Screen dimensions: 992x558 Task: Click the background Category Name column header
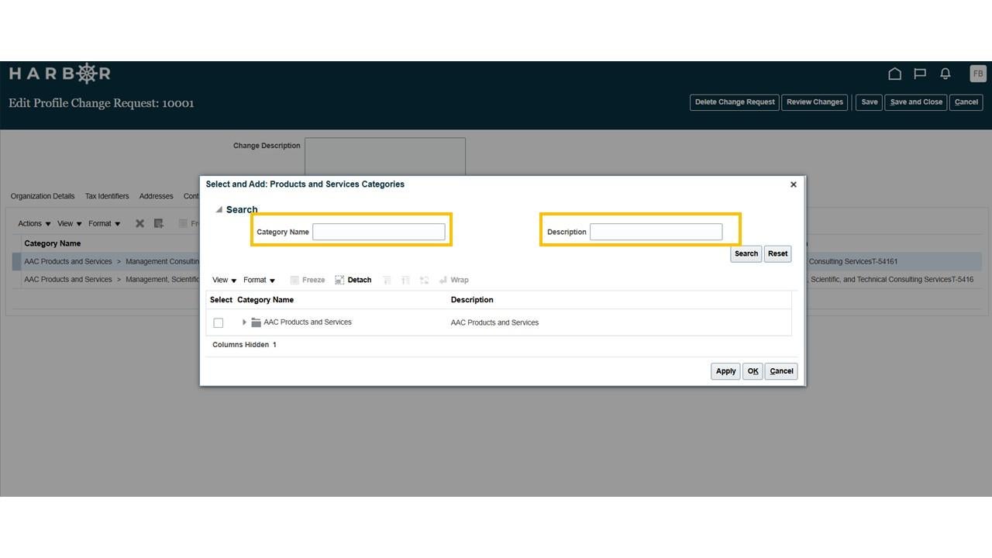click(x=52, y=243)
